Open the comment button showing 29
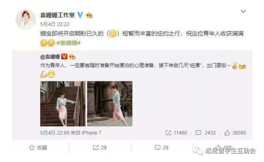This screenshot has width=264, height=162. coord(162,148)
